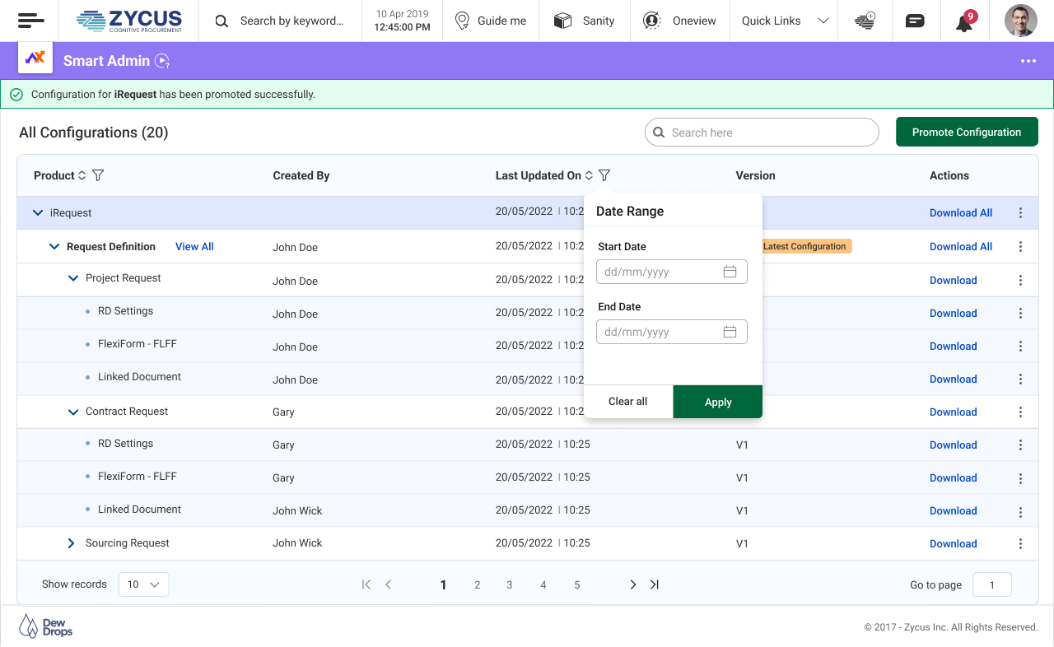Open the End Date calendar picker

[730, 332]
